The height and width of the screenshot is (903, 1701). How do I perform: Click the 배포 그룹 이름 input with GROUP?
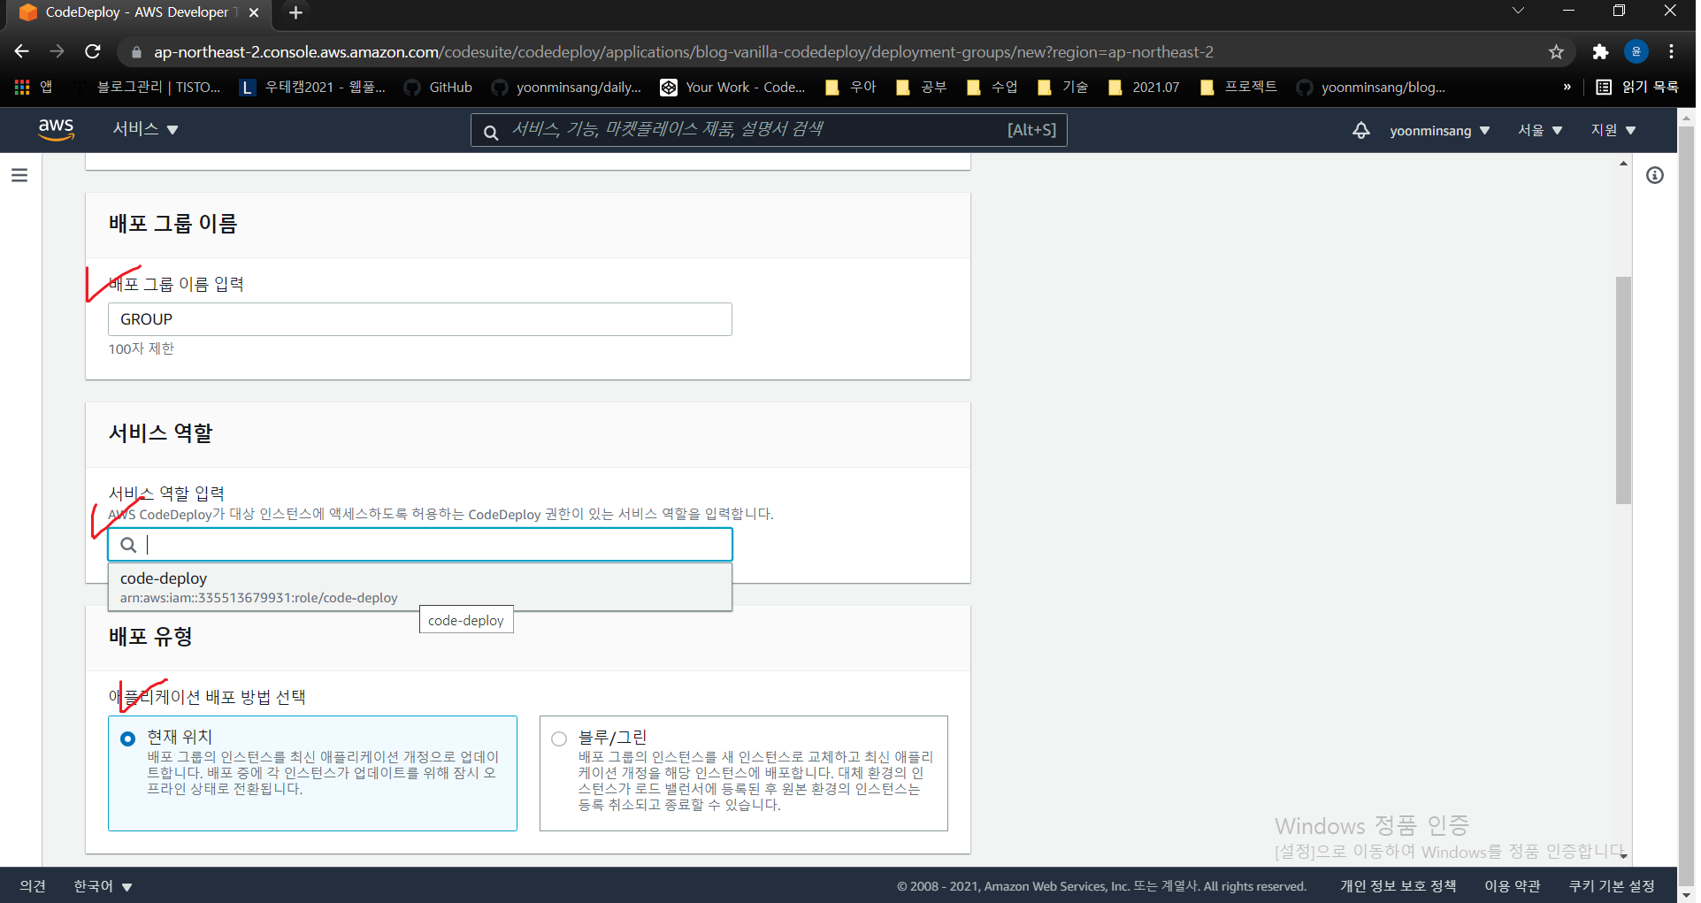tap(420, 319)
